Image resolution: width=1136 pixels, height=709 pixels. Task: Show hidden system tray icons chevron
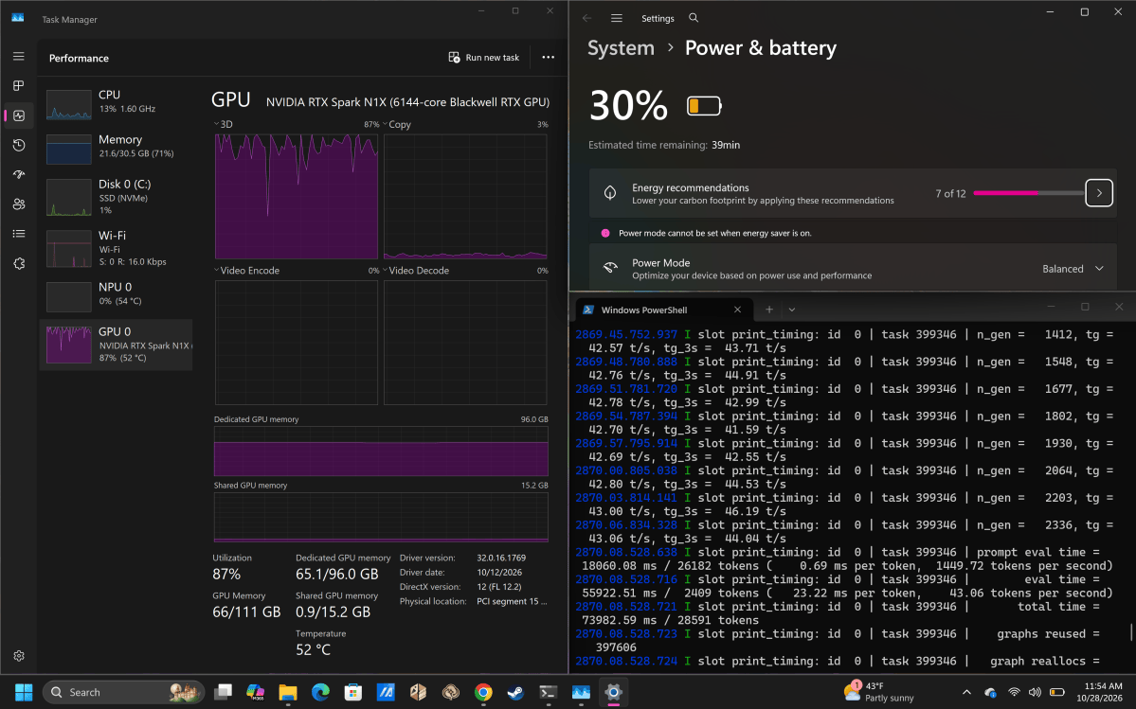pos(965,692)
